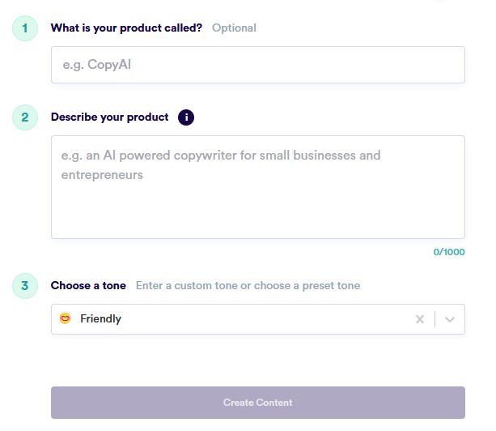Click the AI powered copywriter placeholder text

[221, 165]
